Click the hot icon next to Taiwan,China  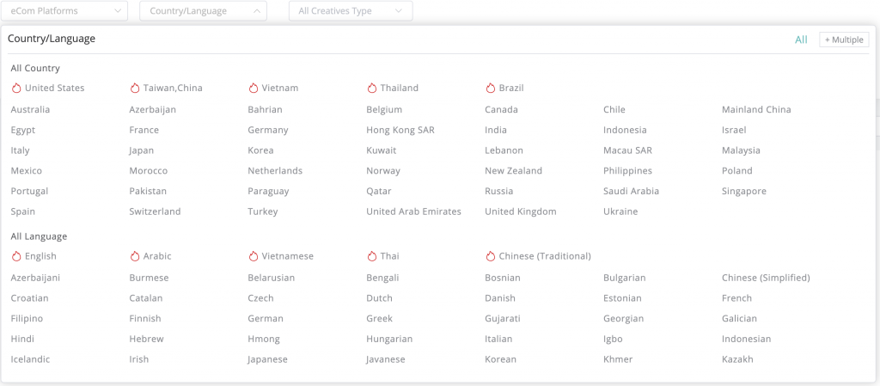coord(135,88)
